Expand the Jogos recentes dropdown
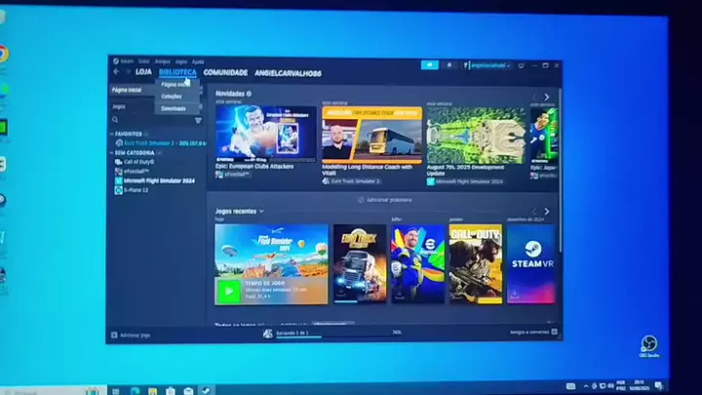The width and height of the screenshot is (702, 395). [x=261, y=212]
